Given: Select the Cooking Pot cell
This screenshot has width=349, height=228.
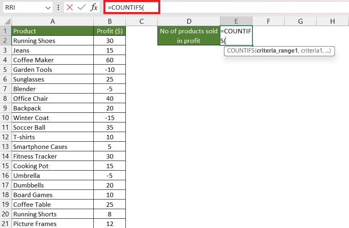Looking at the screenshot, I should coord(52,166).
